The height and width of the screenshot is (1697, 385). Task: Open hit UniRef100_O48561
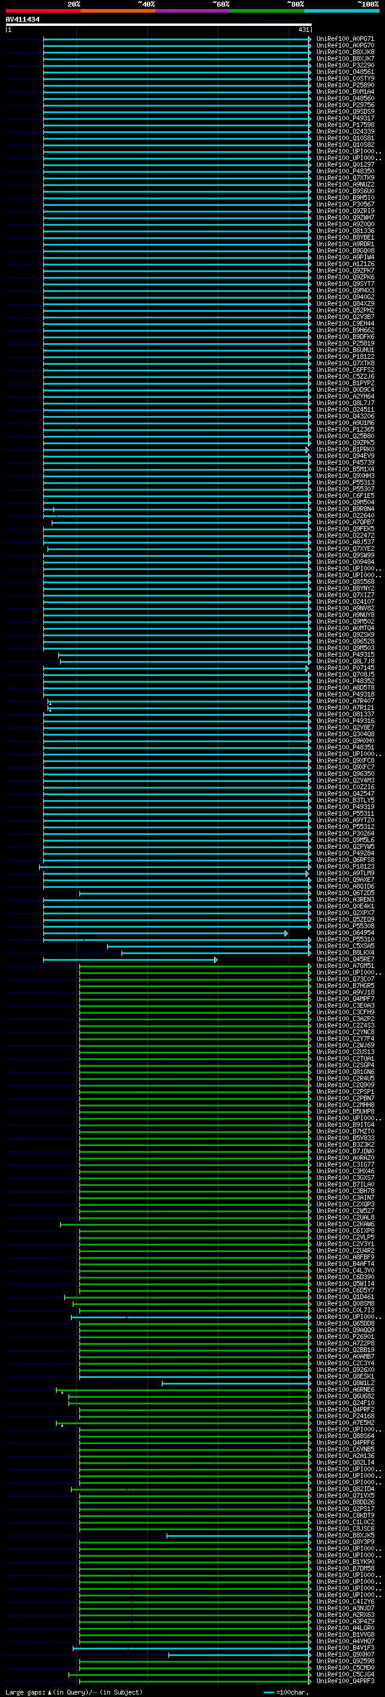(345, 72)
